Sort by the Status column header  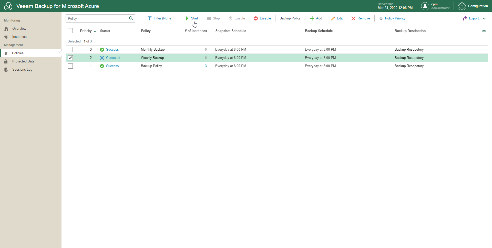[x=105, y=31]
